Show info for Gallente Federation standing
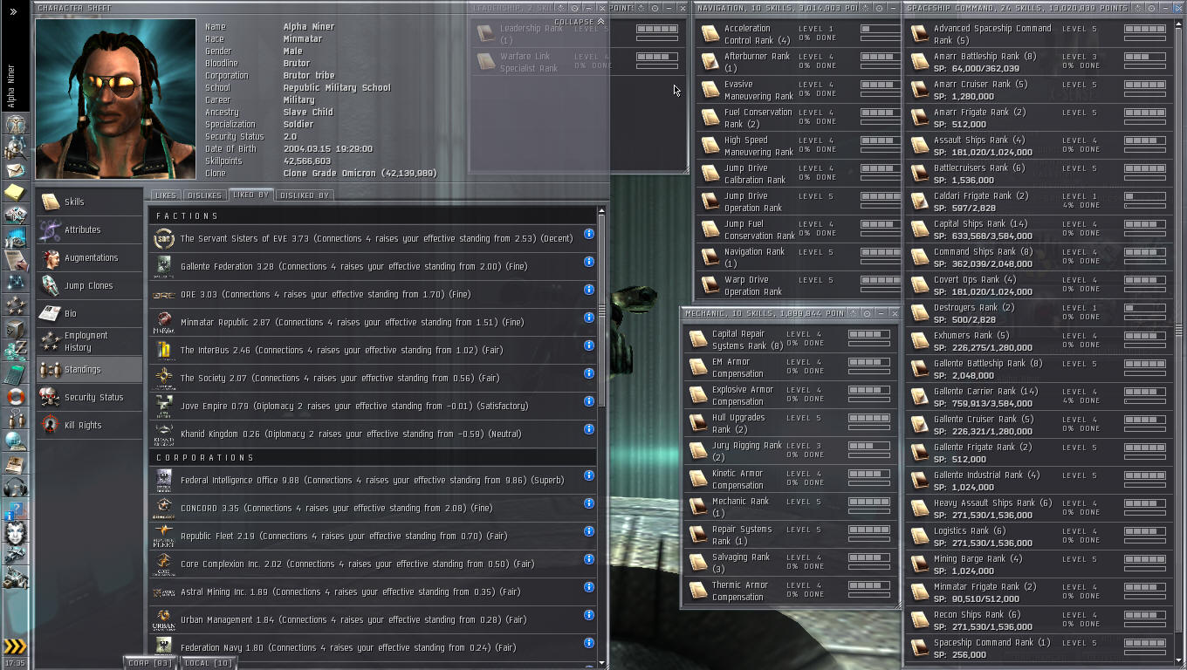Screen dimensions: 1187x670 589,262
